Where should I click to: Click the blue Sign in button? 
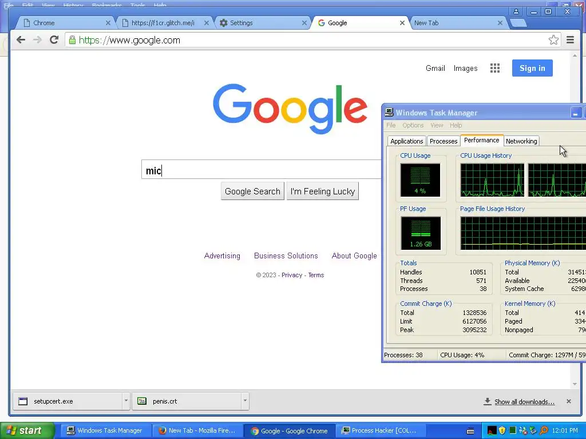(532, 68)
